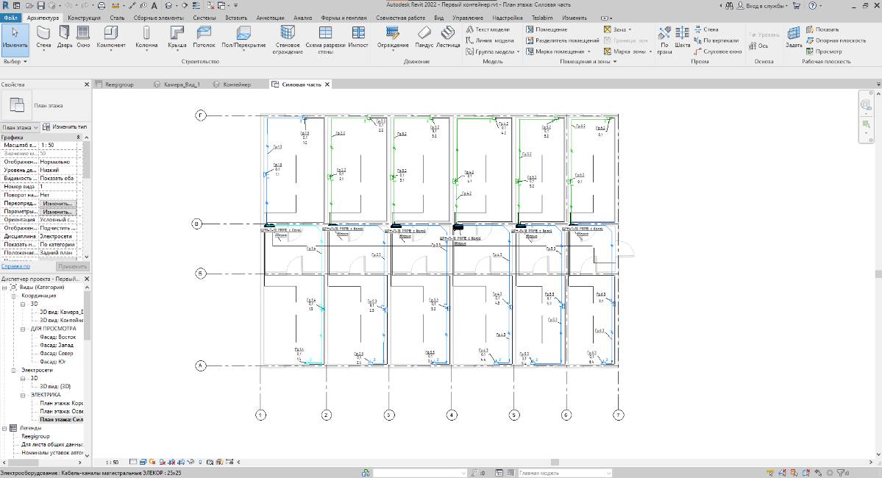Choose the Окно (Window) tool

(83, 36)
